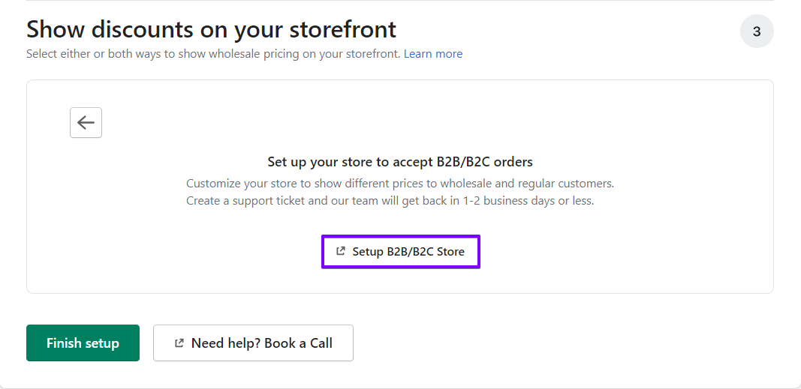Click the green Finish setup button
The height and width of the screenshot is (389, 801).
[83, 343]
